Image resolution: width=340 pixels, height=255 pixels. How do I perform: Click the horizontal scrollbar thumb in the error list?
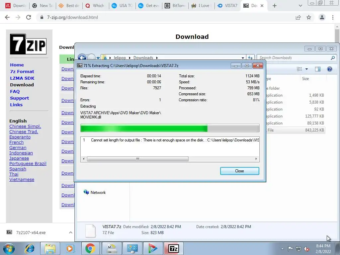[x=138, y=159]
